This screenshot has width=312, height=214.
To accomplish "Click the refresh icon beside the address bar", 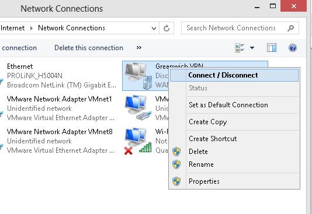I will [167, 28].
